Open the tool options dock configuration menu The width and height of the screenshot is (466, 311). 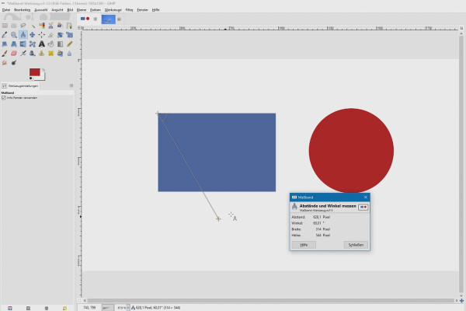coord(71,86)
